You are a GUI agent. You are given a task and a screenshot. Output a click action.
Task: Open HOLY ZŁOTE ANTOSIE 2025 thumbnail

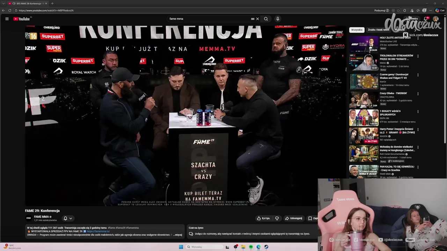(364, 44)
